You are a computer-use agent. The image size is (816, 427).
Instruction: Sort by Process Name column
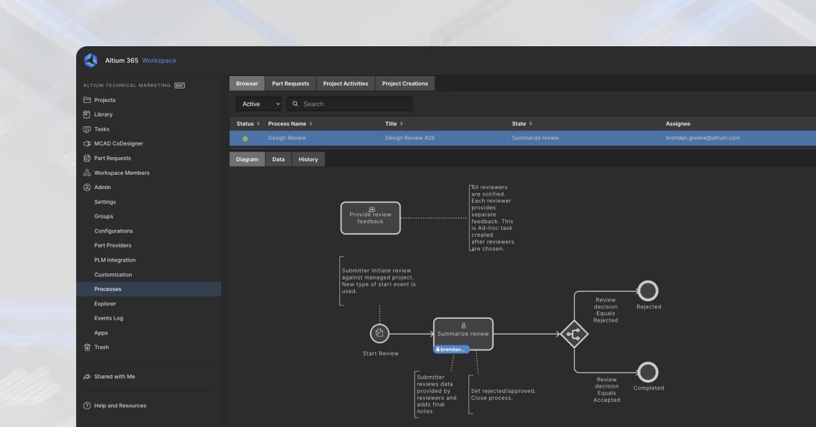click(x=290, y=124)
